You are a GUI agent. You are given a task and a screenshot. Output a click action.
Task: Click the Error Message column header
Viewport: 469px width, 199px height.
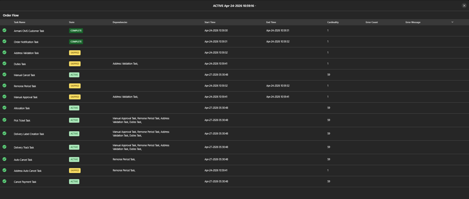point(413,22)
